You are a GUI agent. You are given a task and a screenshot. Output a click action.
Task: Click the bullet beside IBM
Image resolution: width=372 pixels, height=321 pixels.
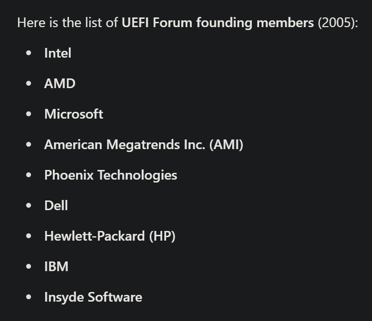point(29,267)
